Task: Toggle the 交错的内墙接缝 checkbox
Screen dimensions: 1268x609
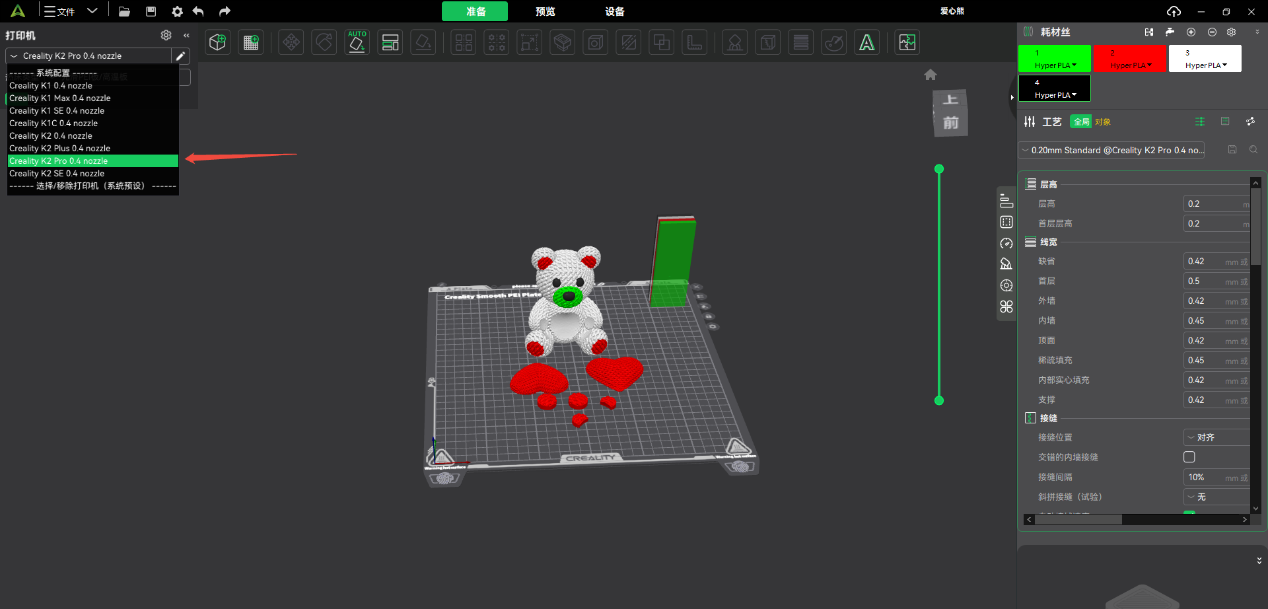Action: click(1189, 457)
